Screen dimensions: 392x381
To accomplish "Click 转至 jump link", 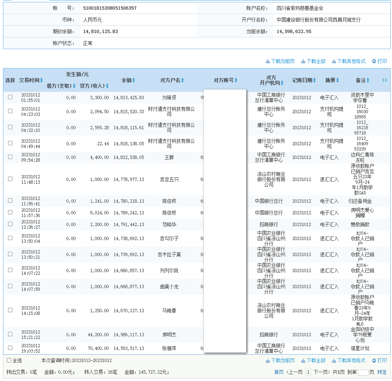I will (382, 372).
